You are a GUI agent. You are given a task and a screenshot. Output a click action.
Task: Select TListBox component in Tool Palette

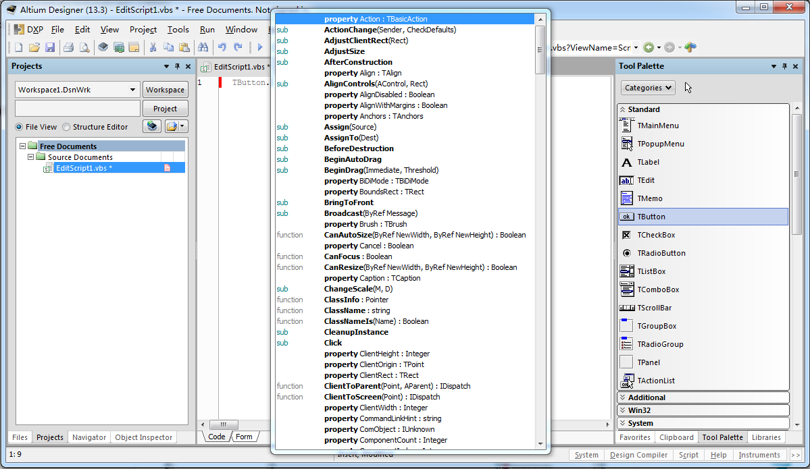[x=703, y=271]
